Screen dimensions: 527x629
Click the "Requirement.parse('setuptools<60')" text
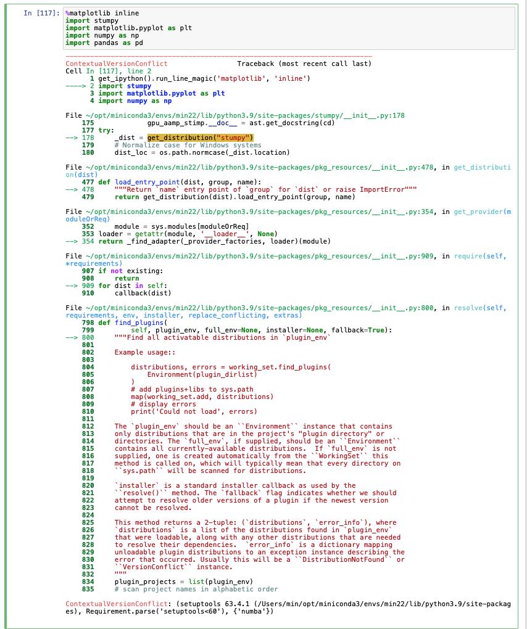pyautogui.click(x=158, y=612)
